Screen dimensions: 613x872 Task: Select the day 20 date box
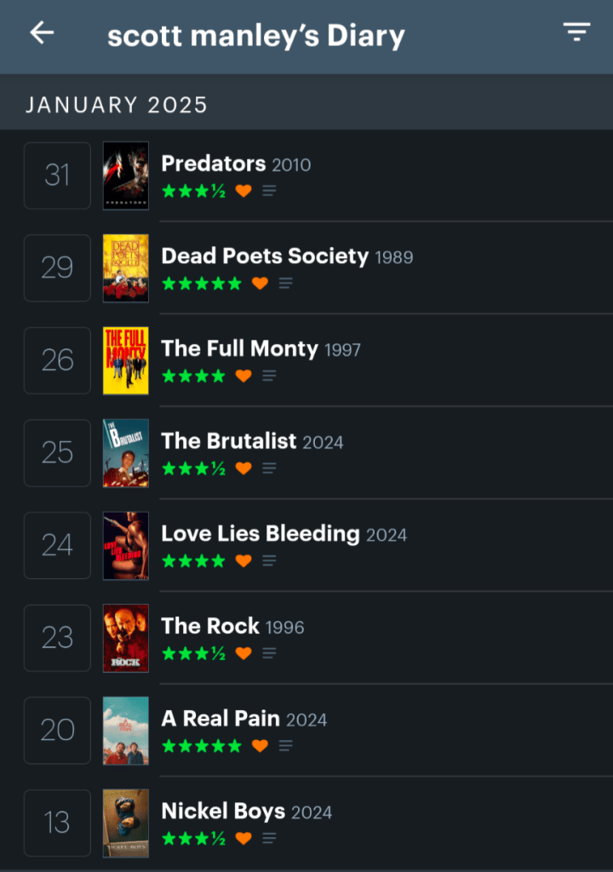[57, 731]
